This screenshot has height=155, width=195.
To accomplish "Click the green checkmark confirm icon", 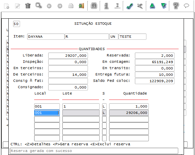I will coord(129,6).
